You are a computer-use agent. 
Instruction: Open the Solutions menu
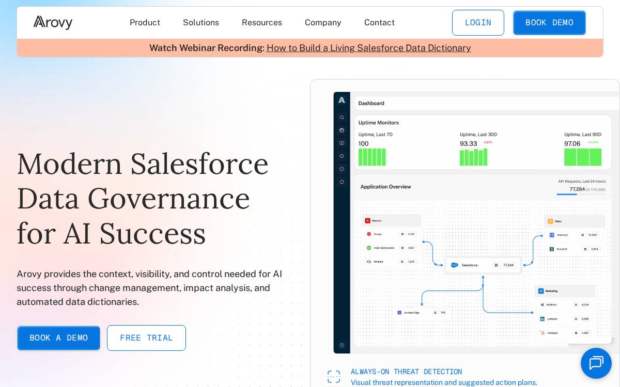[201, 23]
